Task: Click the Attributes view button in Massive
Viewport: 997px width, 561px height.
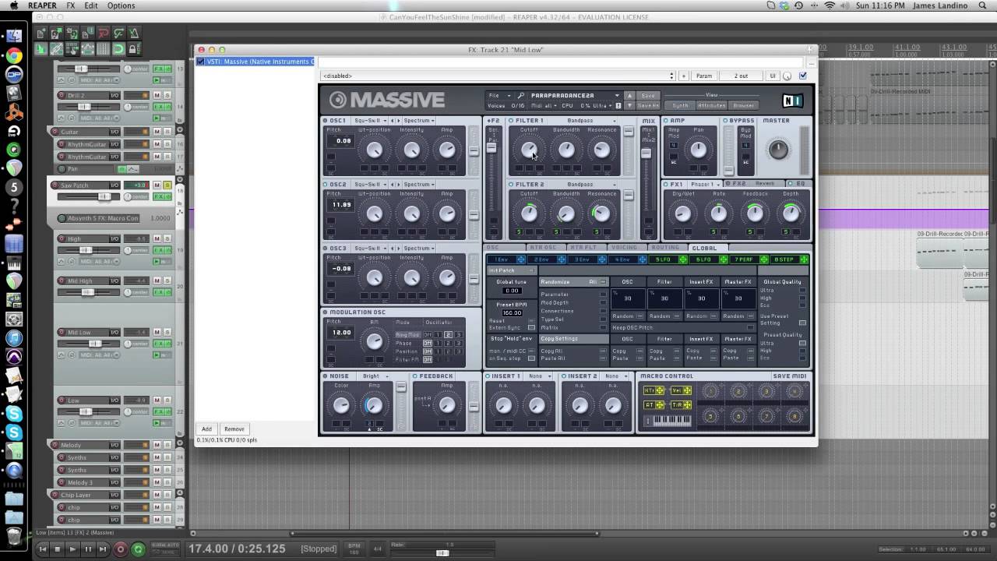Action: (x=711, y=105)
